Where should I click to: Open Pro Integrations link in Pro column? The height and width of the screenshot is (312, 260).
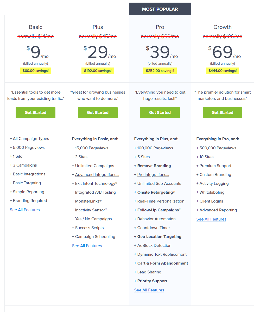pyautogui.click(x=153, y=174)
